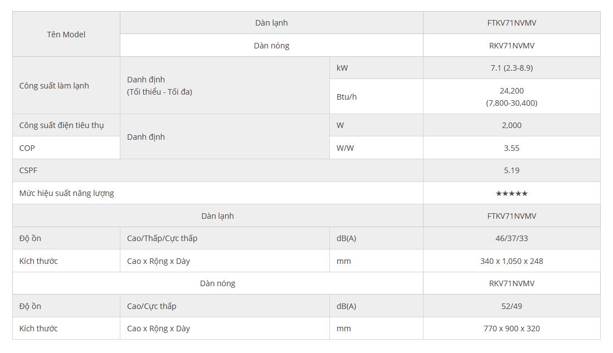The height and width of the screenshot is (353, 613).
Task: Select the 'Cao/Cực thấp' cell
Action: 225,306
